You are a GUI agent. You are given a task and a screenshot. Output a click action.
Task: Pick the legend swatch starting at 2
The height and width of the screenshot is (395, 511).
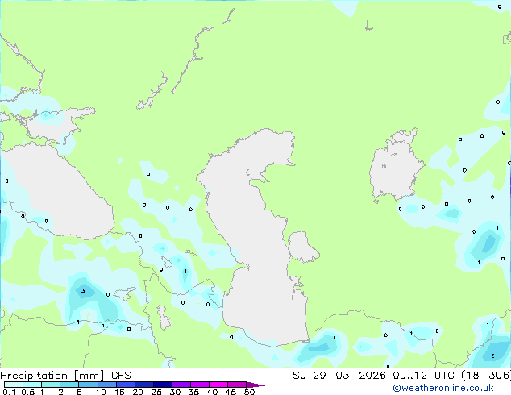point(69,385)
